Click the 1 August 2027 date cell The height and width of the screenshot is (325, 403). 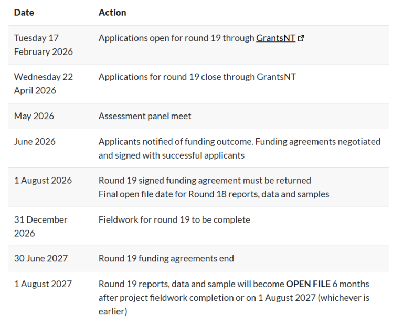43,284
